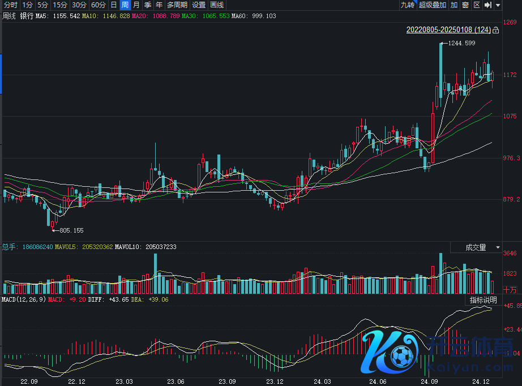This screenshot has height=386, width=522.
Task: Open the 九转 indicator tool
Action: 407,5
